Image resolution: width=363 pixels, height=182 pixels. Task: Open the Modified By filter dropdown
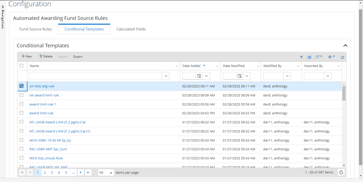coord(287,76)
